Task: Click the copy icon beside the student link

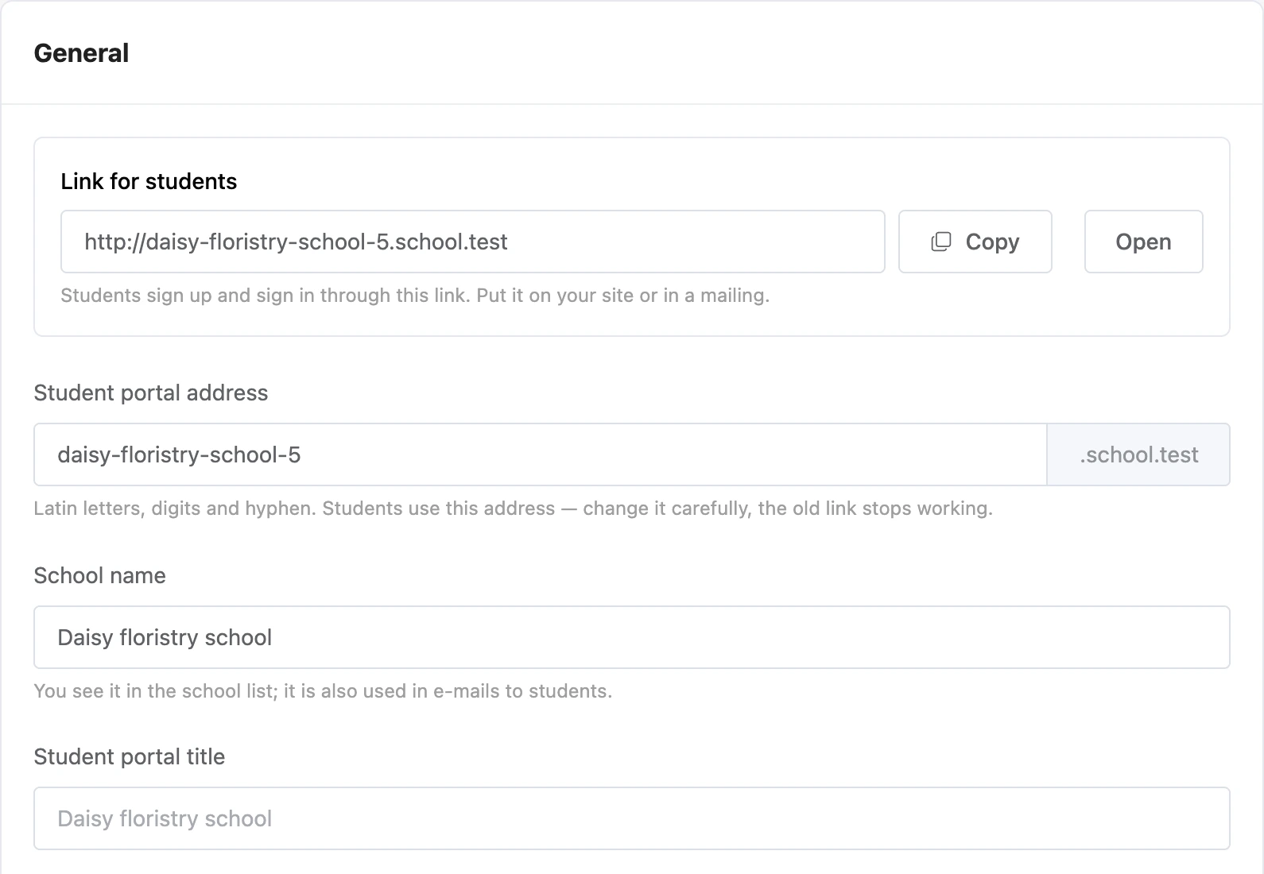Action: click(940, 242)
